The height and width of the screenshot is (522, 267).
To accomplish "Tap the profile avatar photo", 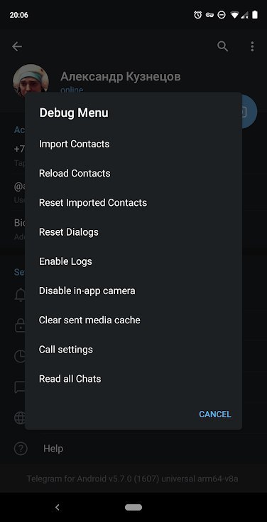I will (31, 80).
